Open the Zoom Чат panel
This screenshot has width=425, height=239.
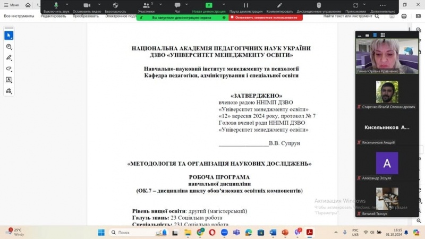coord(177,6)
